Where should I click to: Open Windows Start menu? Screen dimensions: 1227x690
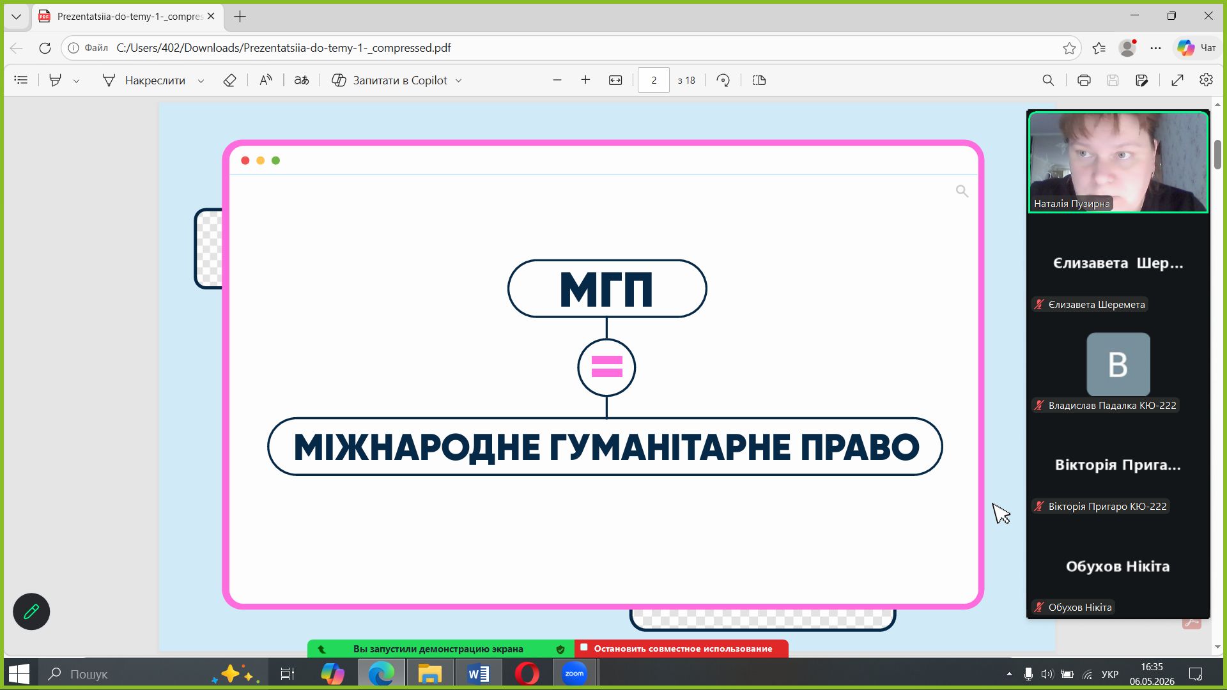(19, 673)
